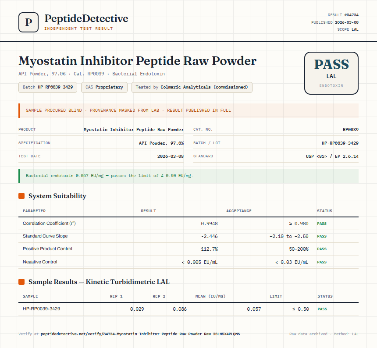Click the orange square beside System Suitability
Image resolution: width=377 pixels, height=348 pixels.
(21, 196)
